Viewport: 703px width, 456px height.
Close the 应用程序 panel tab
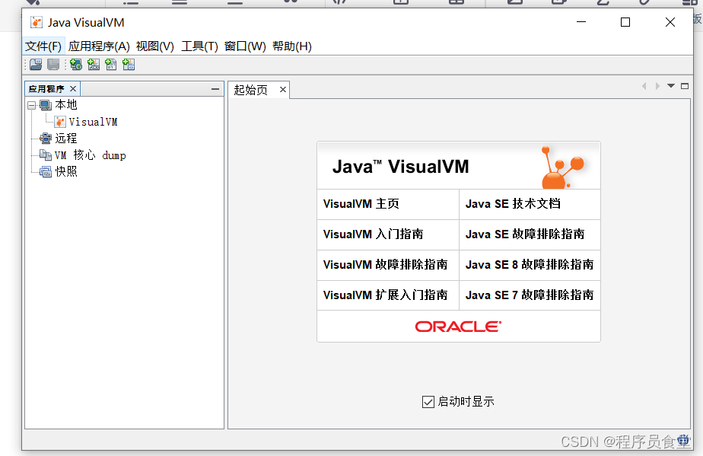click(73, 89)
